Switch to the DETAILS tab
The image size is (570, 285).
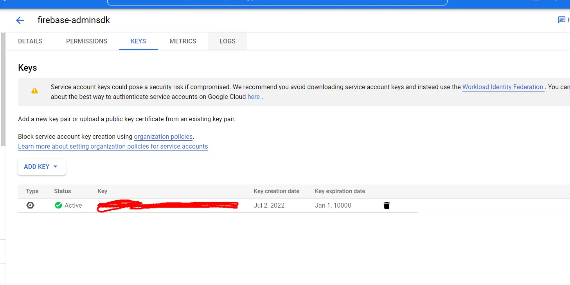pyautogui.click(x=30, y=41)
